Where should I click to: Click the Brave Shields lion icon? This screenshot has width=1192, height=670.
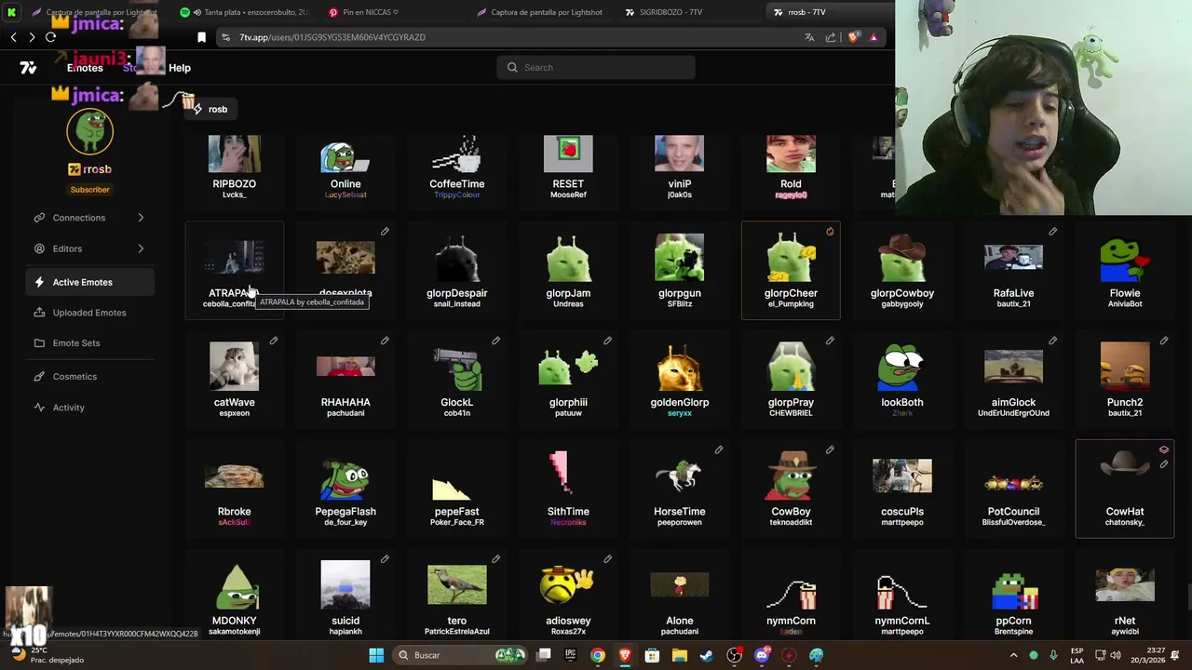[852, 37]
